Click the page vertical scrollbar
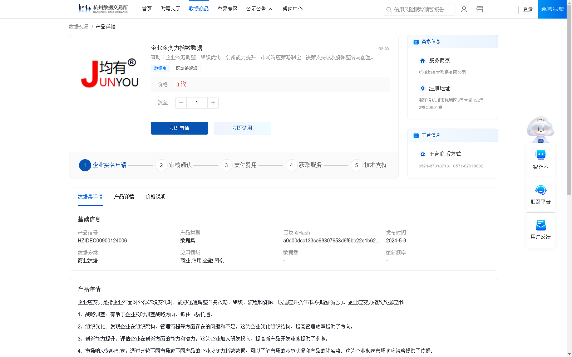 click(569, 100)
